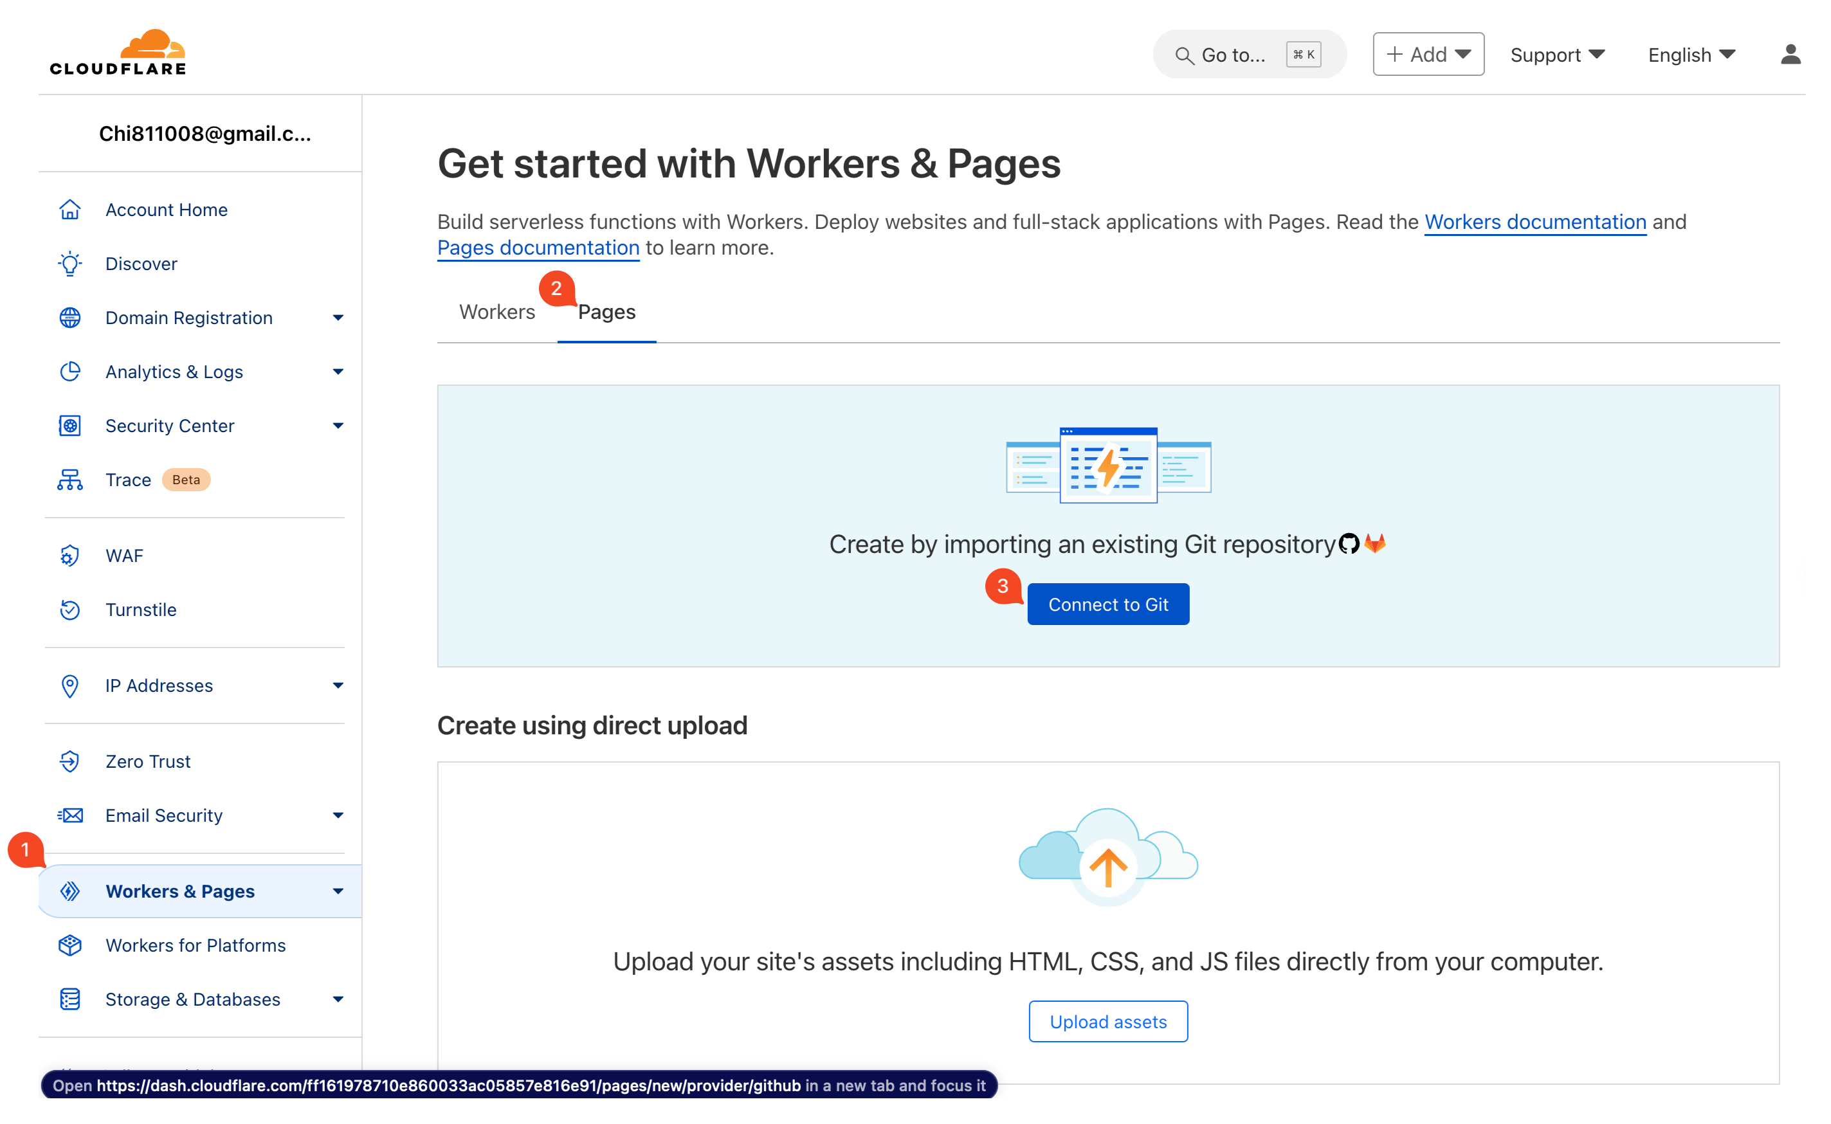Click 'Get started with Workers & Pages' heading
The height and width of the screenshot is (1124, 1831).
[749, 163]
